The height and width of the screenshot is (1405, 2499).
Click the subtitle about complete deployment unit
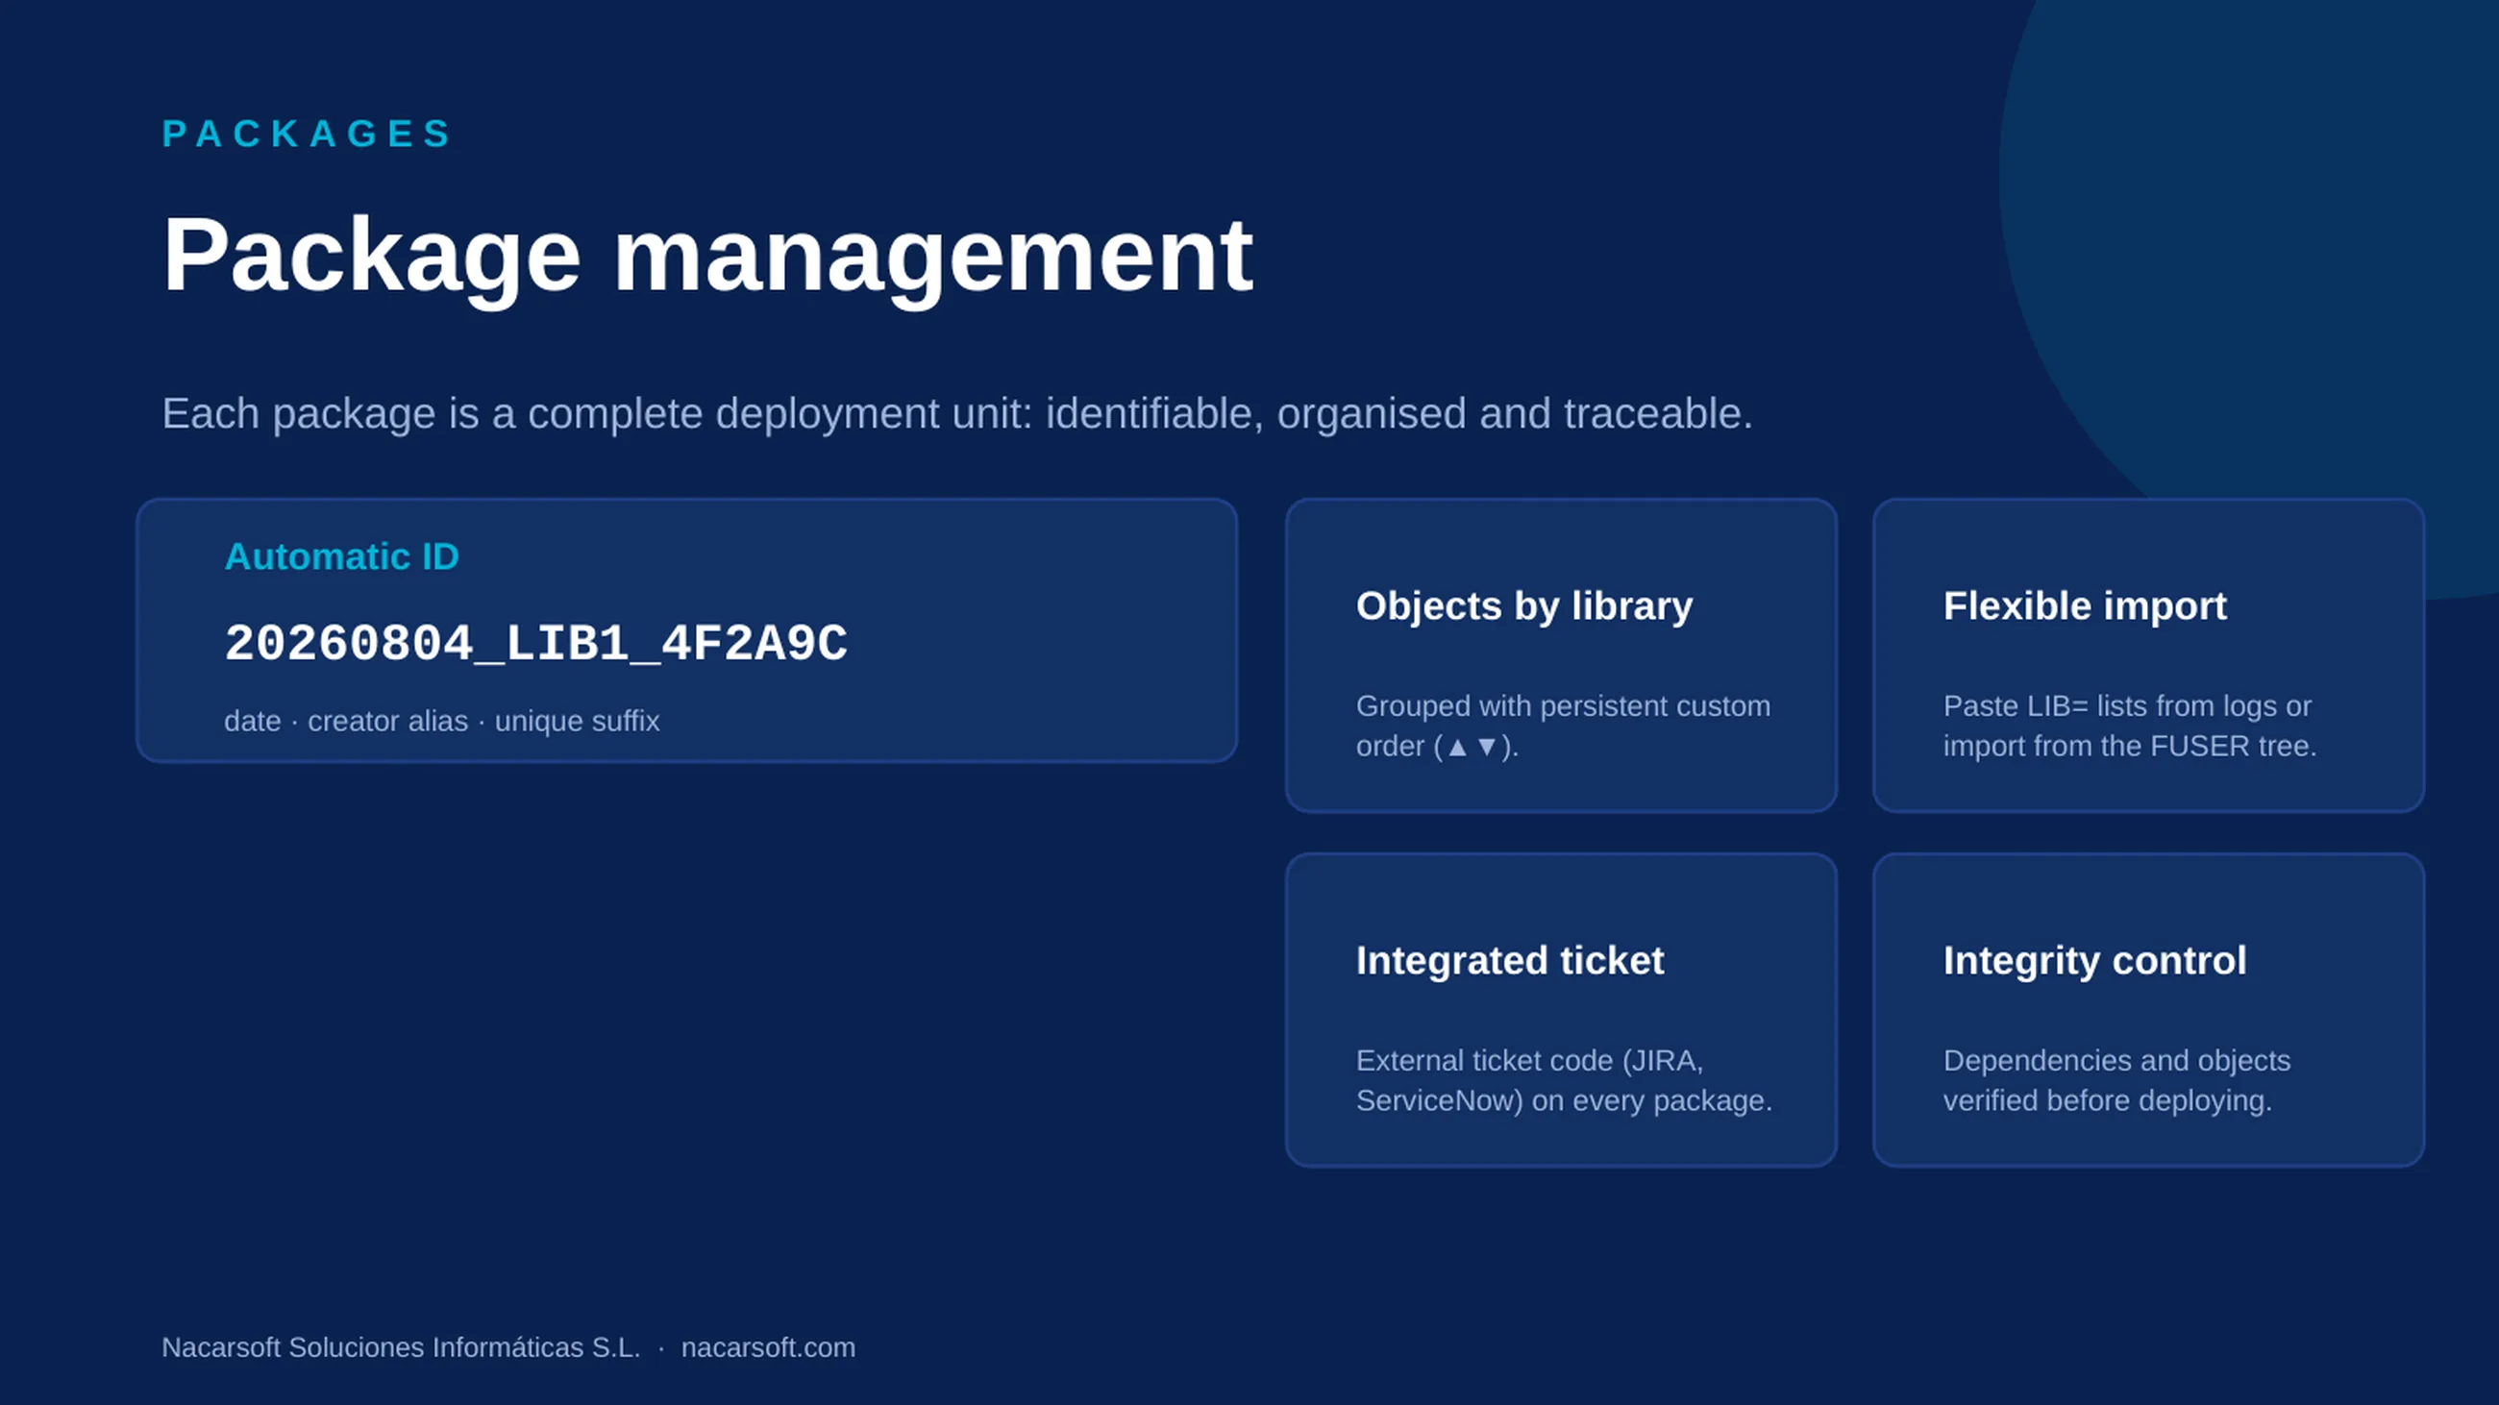tap(957, 414)
